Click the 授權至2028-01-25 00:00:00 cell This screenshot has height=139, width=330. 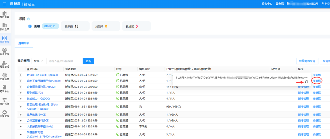coord(81,87)
